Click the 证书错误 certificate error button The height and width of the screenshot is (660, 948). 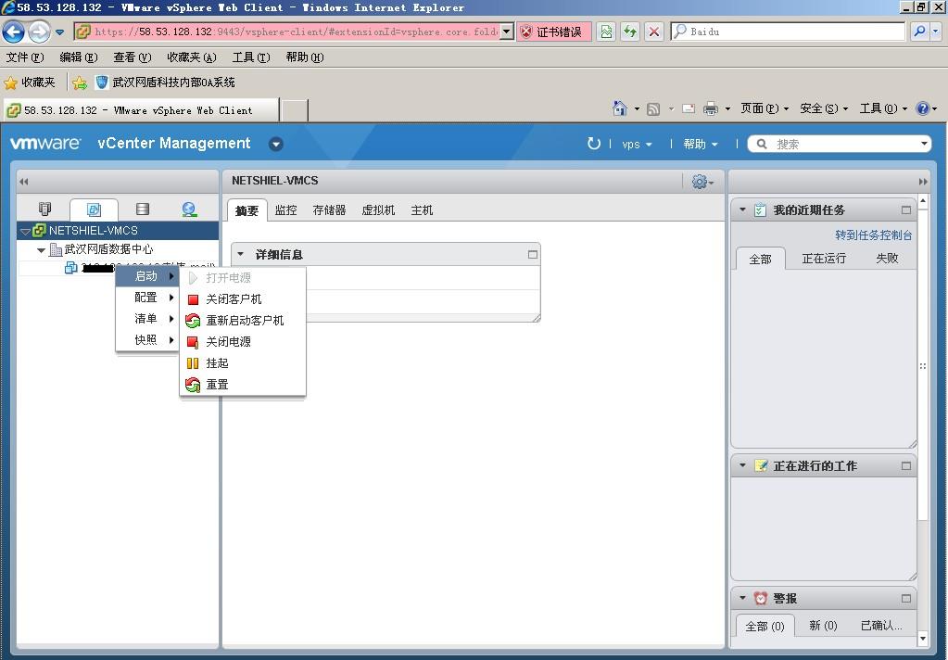pos(554,32)
